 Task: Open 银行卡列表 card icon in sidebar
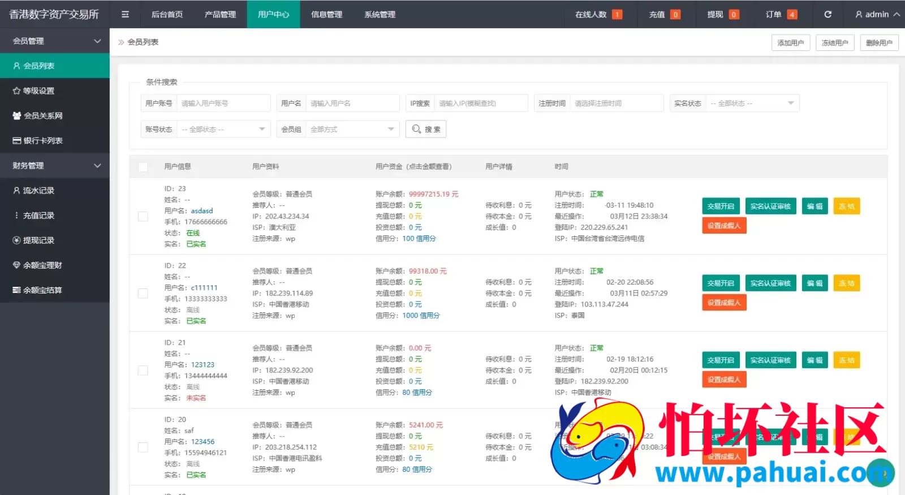pos(16,140)
